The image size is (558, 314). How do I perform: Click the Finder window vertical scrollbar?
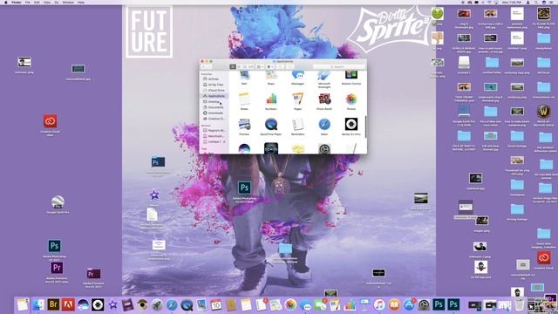tap(365, 126)
